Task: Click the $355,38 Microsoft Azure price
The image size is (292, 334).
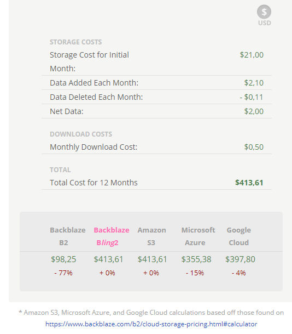Action: click(196, 259)
